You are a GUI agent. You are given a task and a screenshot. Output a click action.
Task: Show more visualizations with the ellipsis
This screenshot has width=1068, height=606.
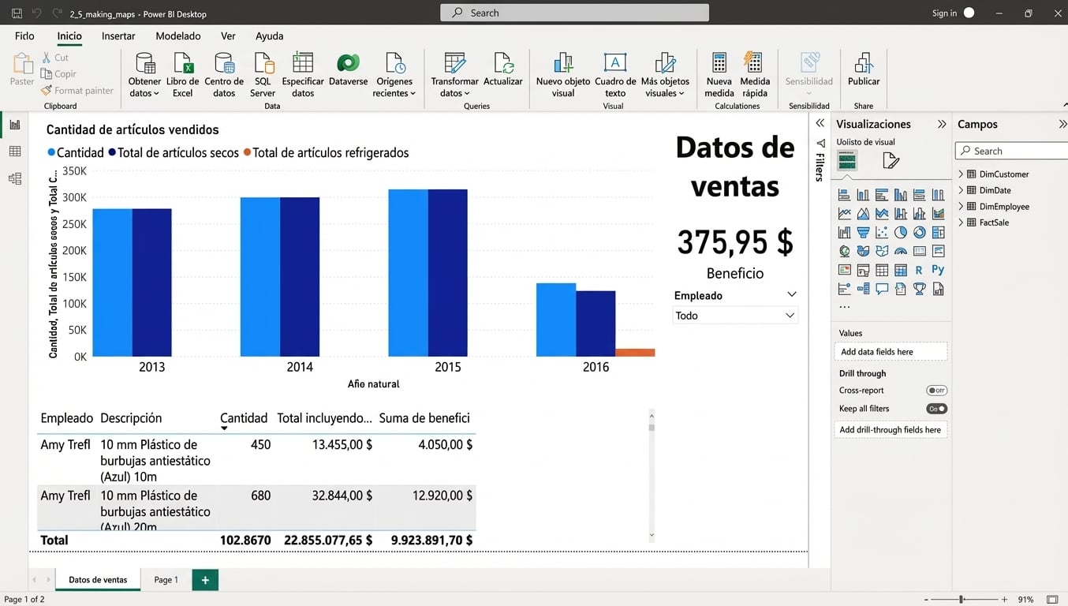(845, 307)
